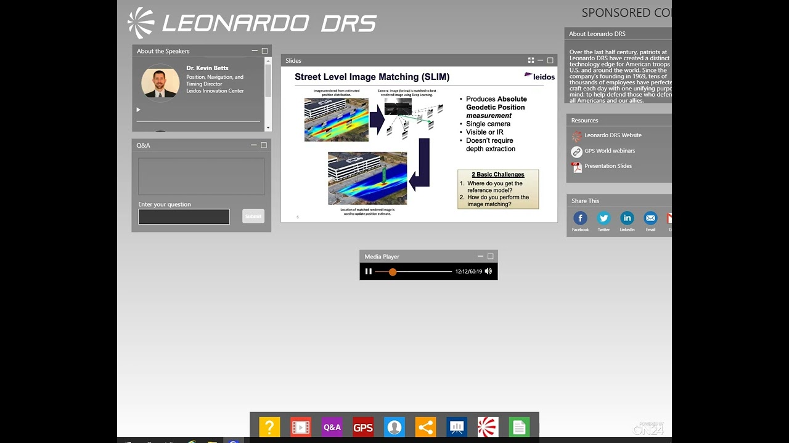Click the 12:12/60:19 playback time
789x443 pixels.
point(468,271)
